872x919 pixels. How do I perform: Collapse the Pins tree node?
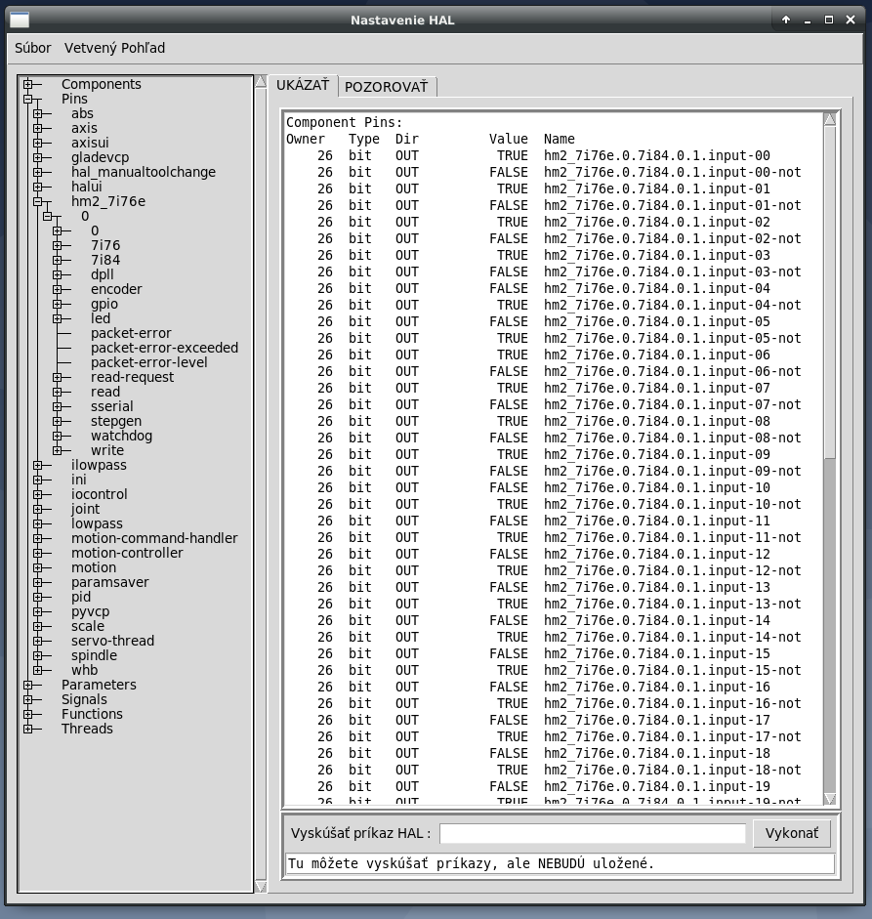(28, 99)
